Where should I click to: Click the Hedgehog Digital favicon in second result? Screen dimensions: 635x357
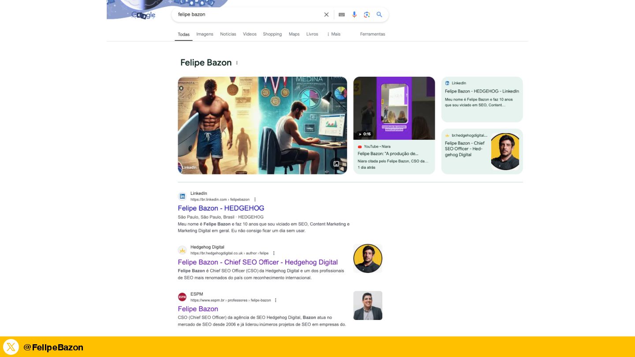182,250
